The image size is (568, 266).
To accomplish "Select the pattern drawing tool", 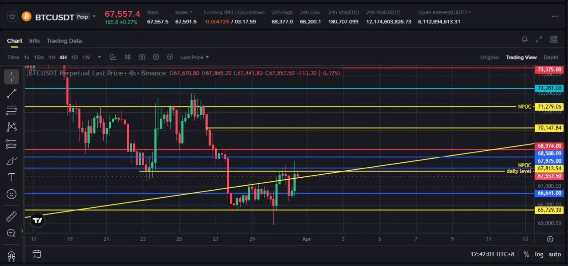I will [12, 127].
